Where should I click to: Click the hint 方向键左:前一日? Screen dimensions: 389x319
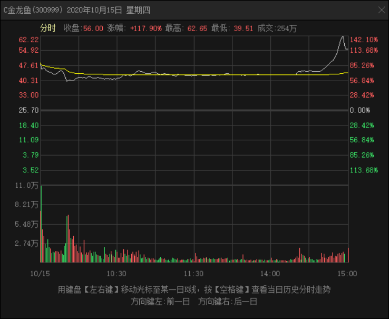pos(161,302)
